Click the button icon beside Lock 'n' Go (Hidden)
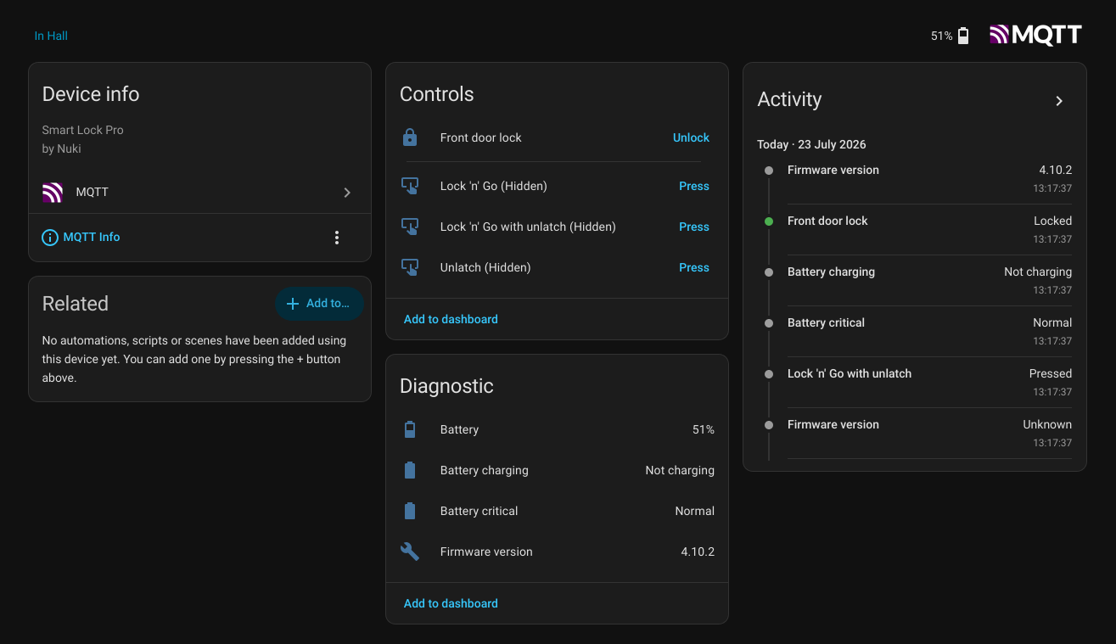1116x644 pixels. pos(410,186)
